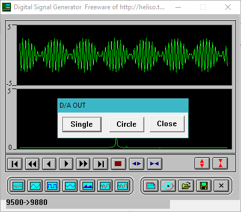This screenshot has width=241, height=212.
Task: Click the X exit button in bottom toolbar
Action: coord(221,186)
